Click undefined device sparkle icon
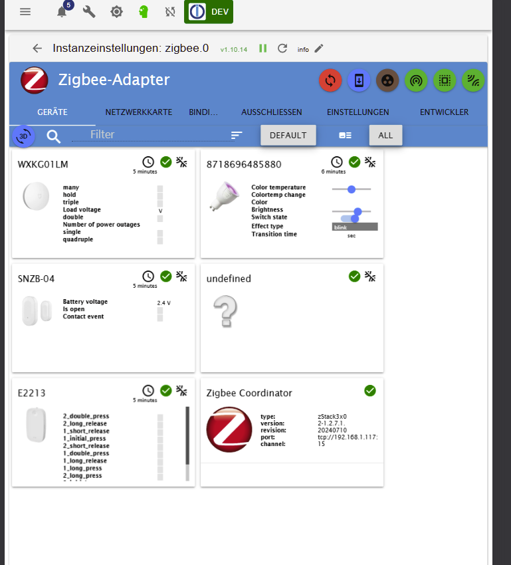This screenshot has height=565, width=511. [370, 277]
